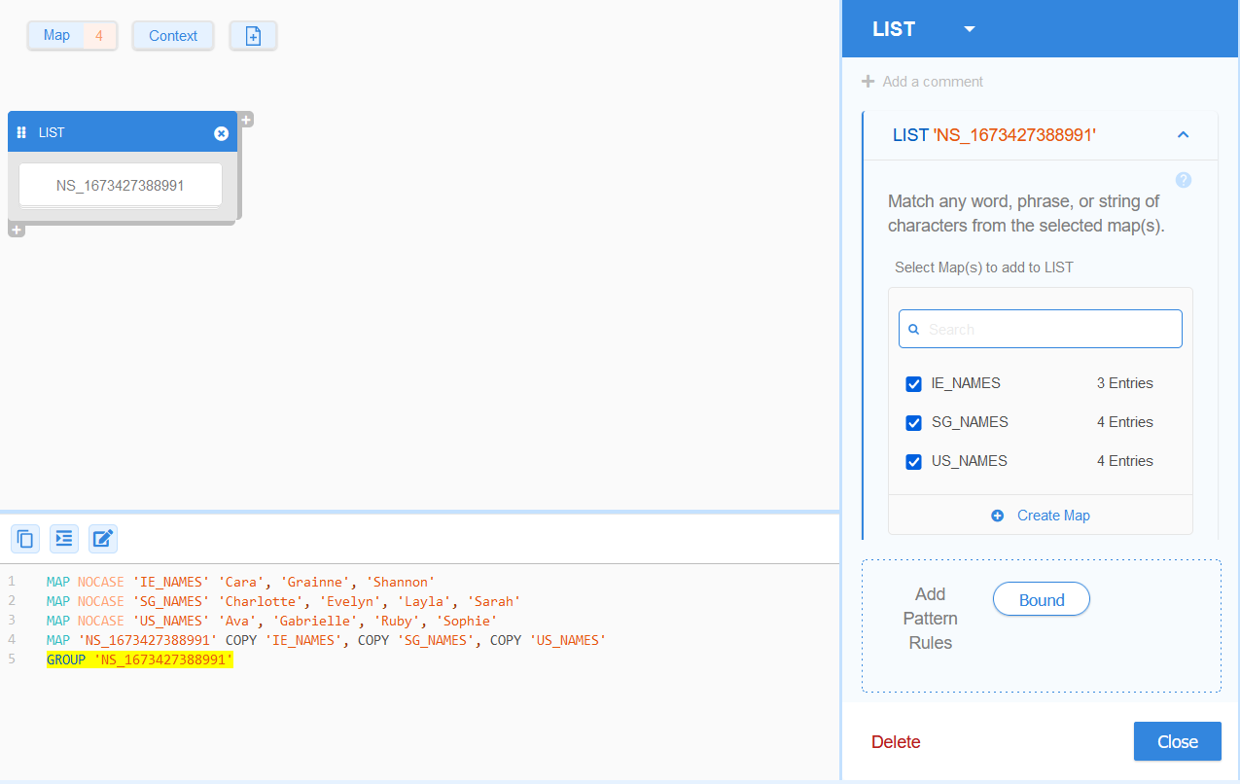Viewport: 1240px width, 784px height.
Task: Click the plus icon at the LIST block's bottom left
Action: (17, 230)
